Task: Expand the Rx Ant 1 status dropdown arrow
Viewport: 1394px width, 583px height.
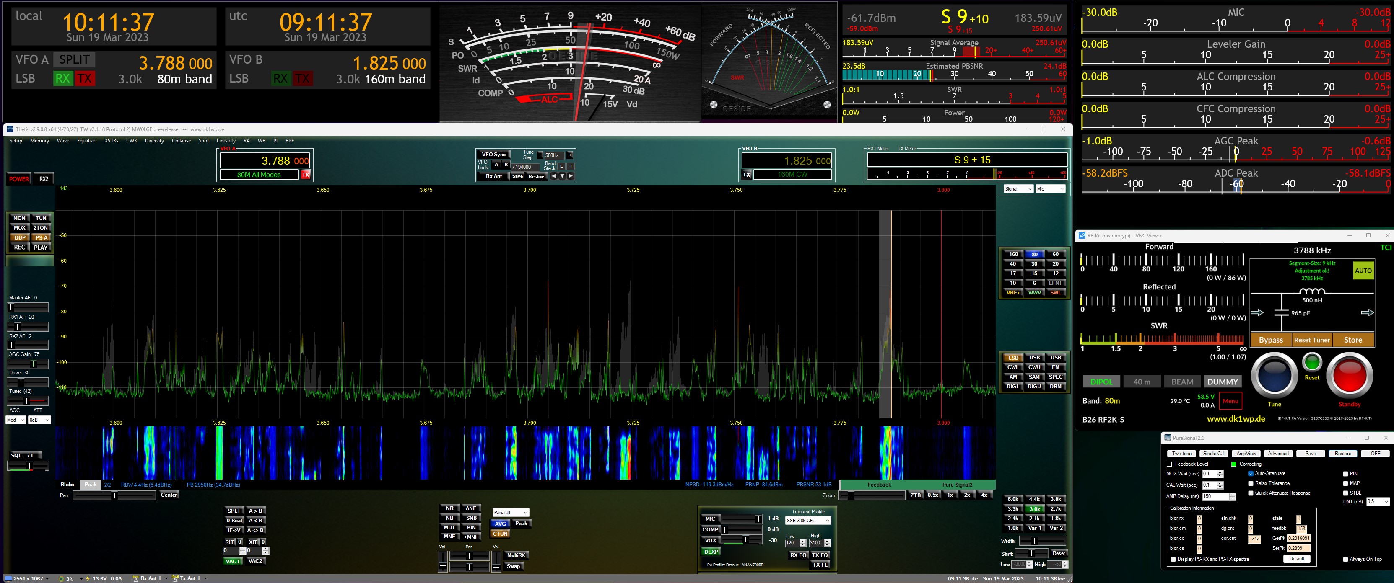Action: [167, 579]
